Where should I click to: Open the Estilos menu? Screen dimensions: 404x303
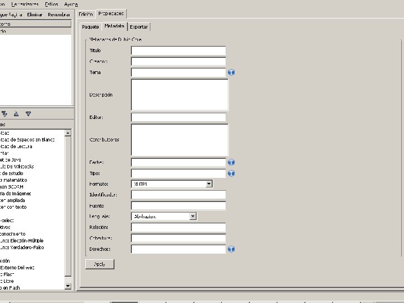[x=51, y=4]
